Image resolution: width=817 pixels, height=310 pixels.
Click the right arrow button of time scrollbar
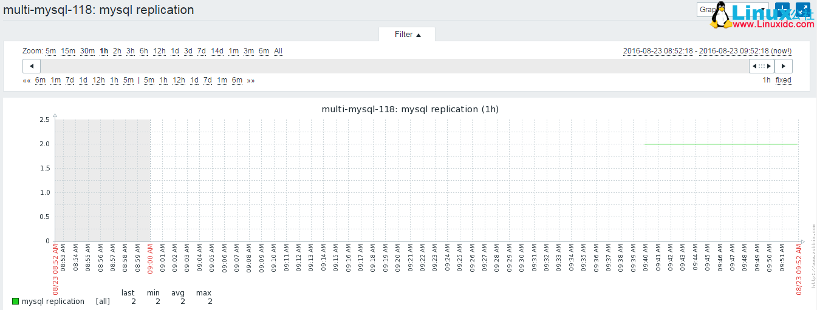pos(784,66)
